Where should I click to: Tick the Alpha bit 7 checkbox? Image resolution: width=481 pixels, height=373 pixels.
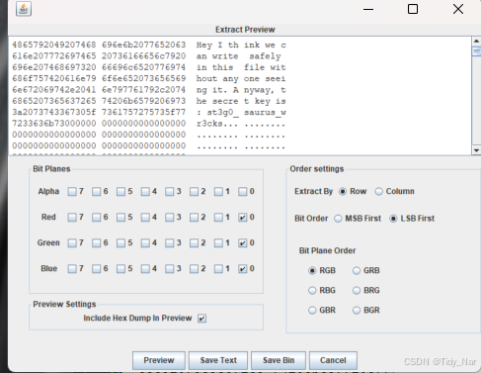coord(72,192)
